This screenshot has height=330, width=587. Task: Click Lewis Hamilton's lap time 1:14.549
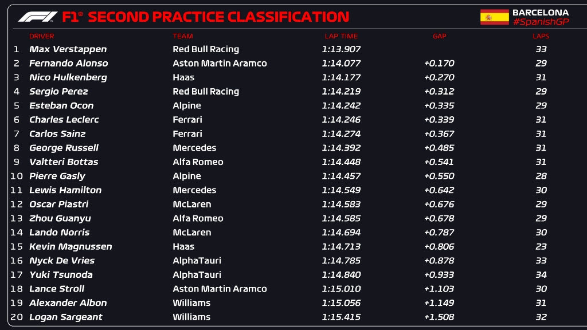pos(341,190)
